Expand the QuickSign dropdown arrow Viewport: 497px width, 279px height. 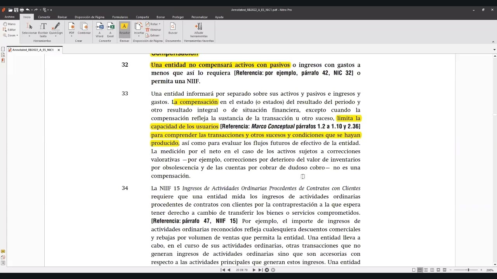pos(56,36)
